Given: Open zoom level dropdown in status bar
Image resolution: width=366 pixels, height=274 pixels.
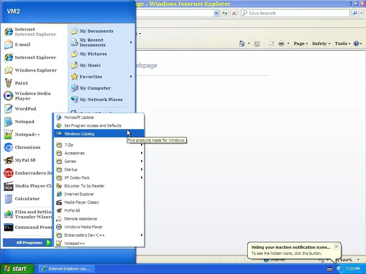Looking at the screenshot, I should click(x=358, y=260).
